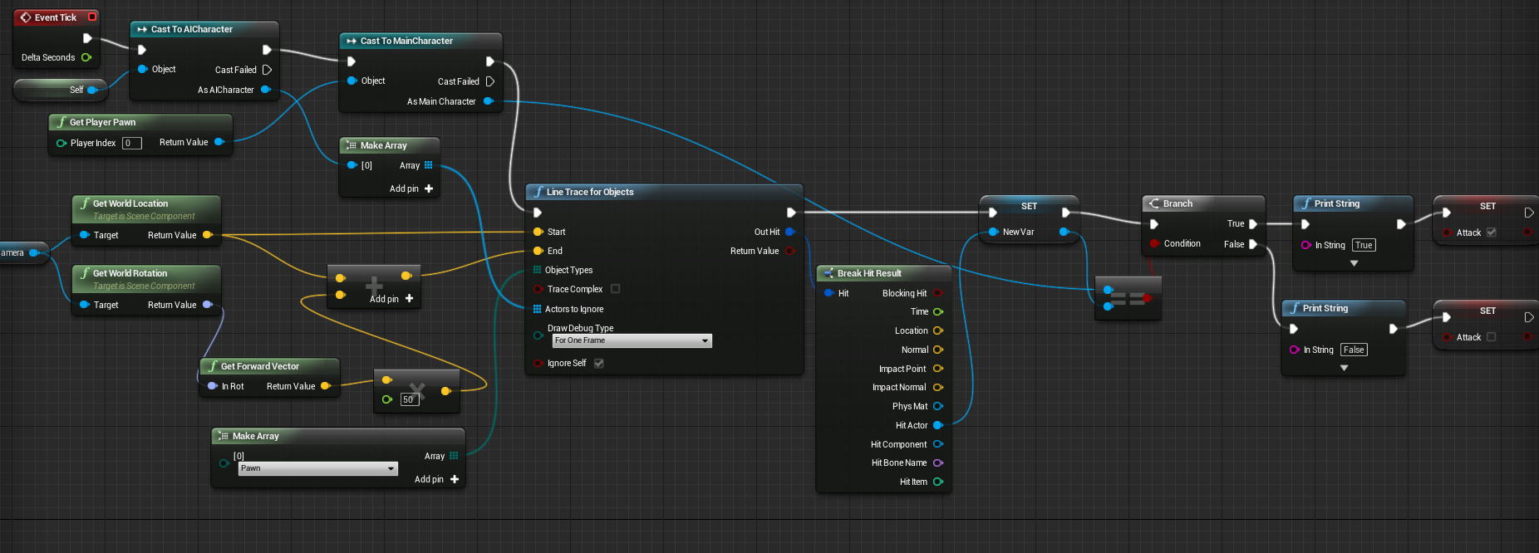Add pin to the upper Make Array node

(411, 188)
